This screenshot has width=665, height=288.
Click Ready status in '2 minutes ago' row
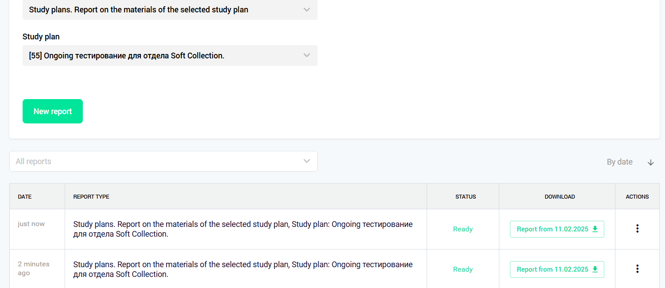tap(463, 269)
